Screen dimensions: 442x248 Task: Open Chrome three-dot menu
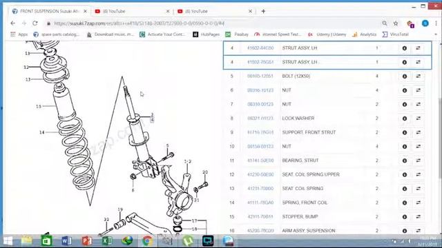436,23
